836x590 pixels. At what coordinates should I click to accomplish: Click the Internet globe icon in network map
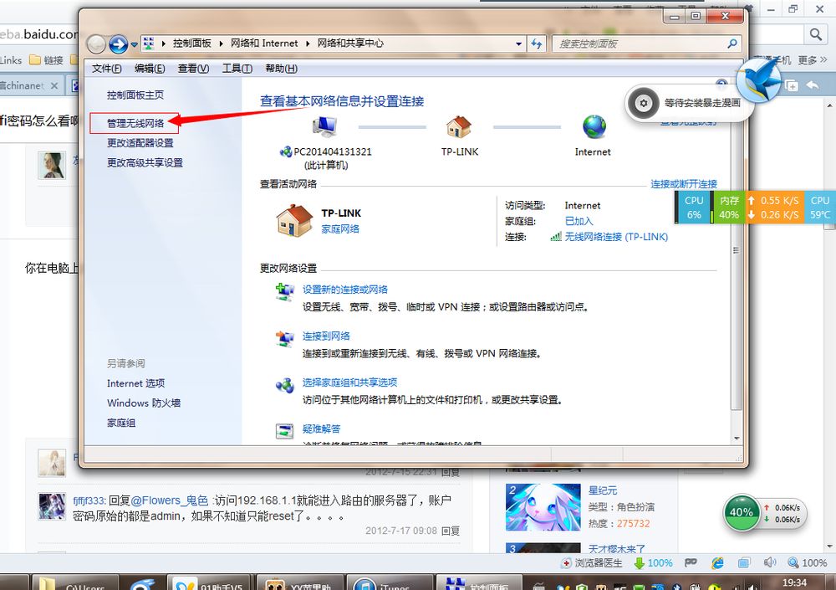click(594, 127)
